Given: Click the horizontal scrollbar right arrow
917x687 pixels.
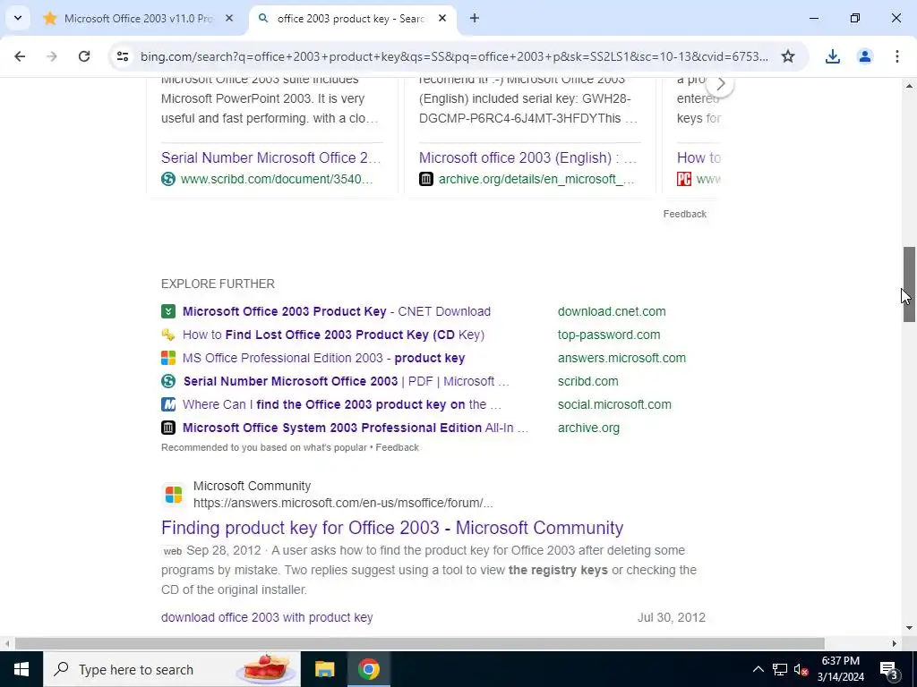Looking at the screenshot, I should pyautogui.click(x=894, y=644).
